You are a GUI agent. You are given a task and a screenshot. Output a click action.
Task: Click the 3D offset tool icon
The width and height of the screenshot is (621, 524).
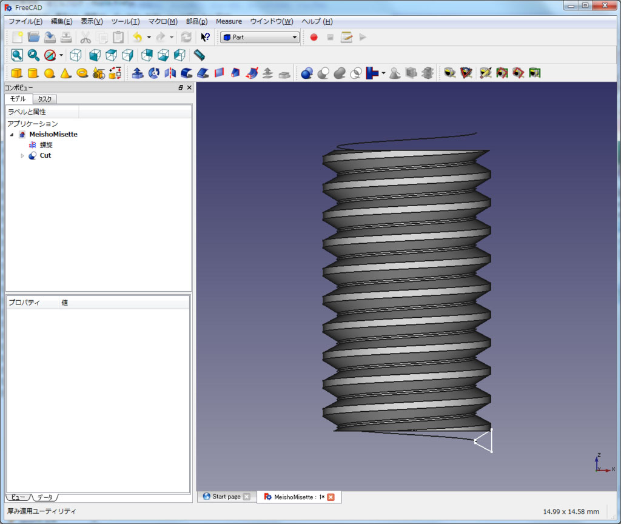tap(268, 73)
